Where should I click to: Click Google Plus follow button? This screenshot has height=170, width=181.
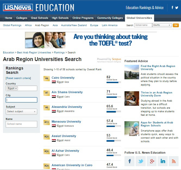point(152,161)
